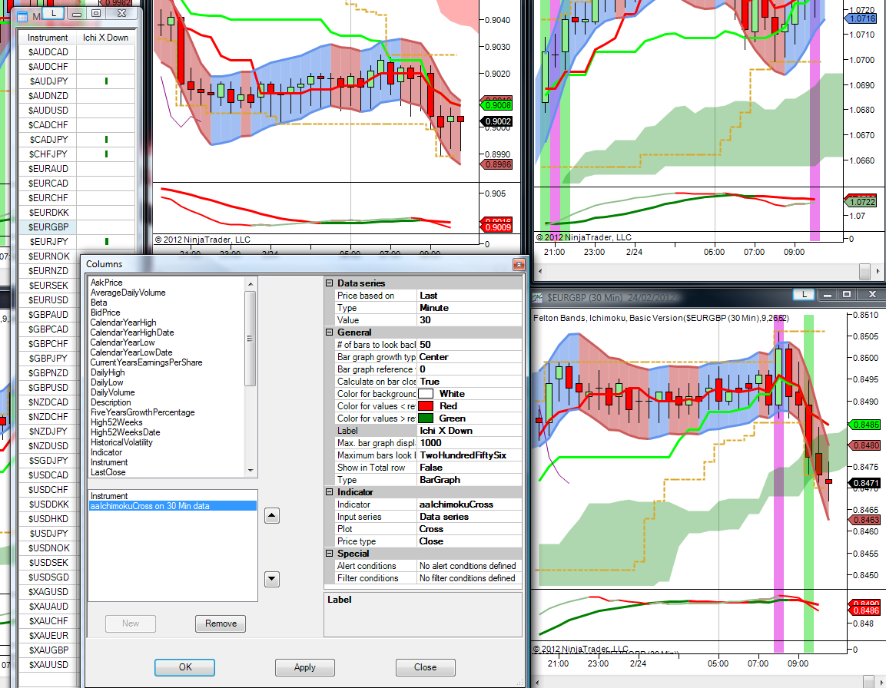Click the Market Analyzer window icon
The height and width of the screenshot is (688, 886).
pos(22,17)
